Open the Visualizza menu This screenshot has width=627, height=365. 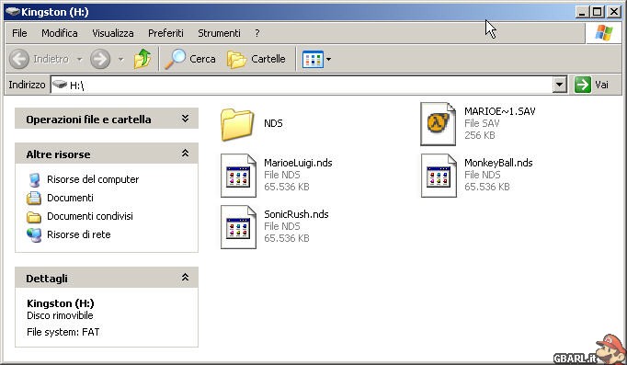coord(113,33)
